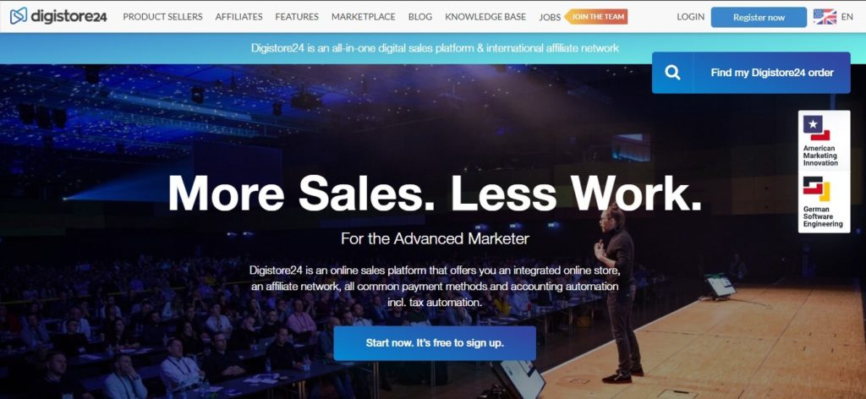Viewport: 866px width, 399px height.
Task: Open the EN language selector
Action: 847,17
